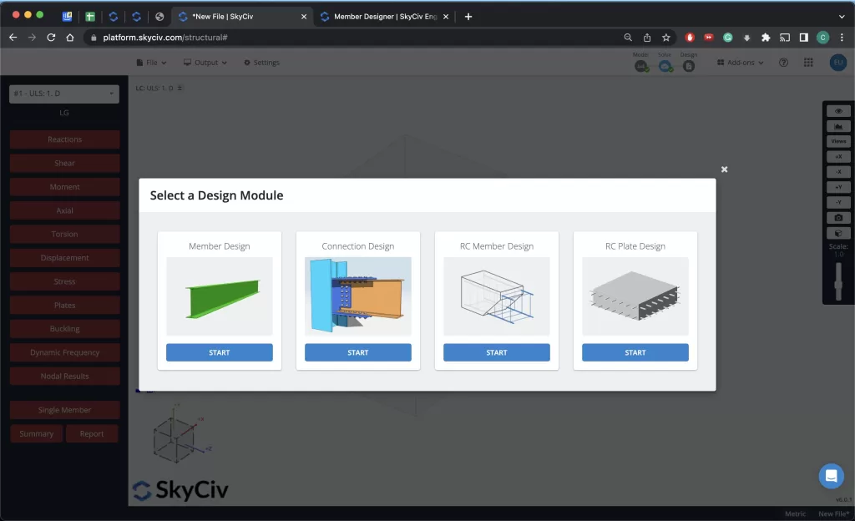Set view to -Y direction

click(838, 202)
